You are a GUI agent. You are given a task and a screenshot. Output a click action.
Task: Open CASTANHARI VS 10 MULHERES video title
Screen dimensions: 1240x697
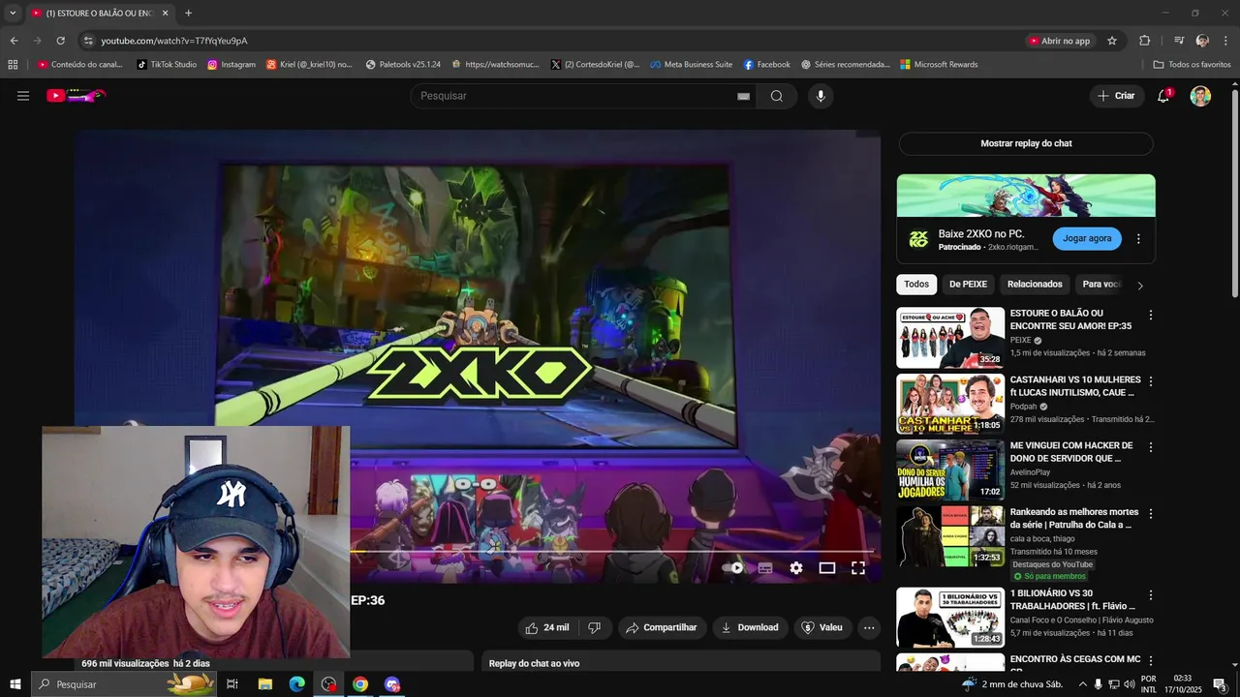(x=1075, y=386)
